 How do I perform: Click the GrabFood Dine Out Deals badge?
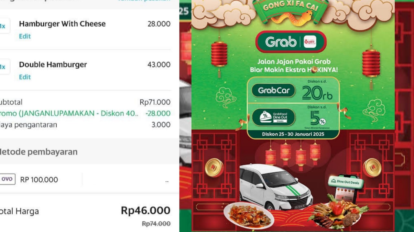click(274, 117)
